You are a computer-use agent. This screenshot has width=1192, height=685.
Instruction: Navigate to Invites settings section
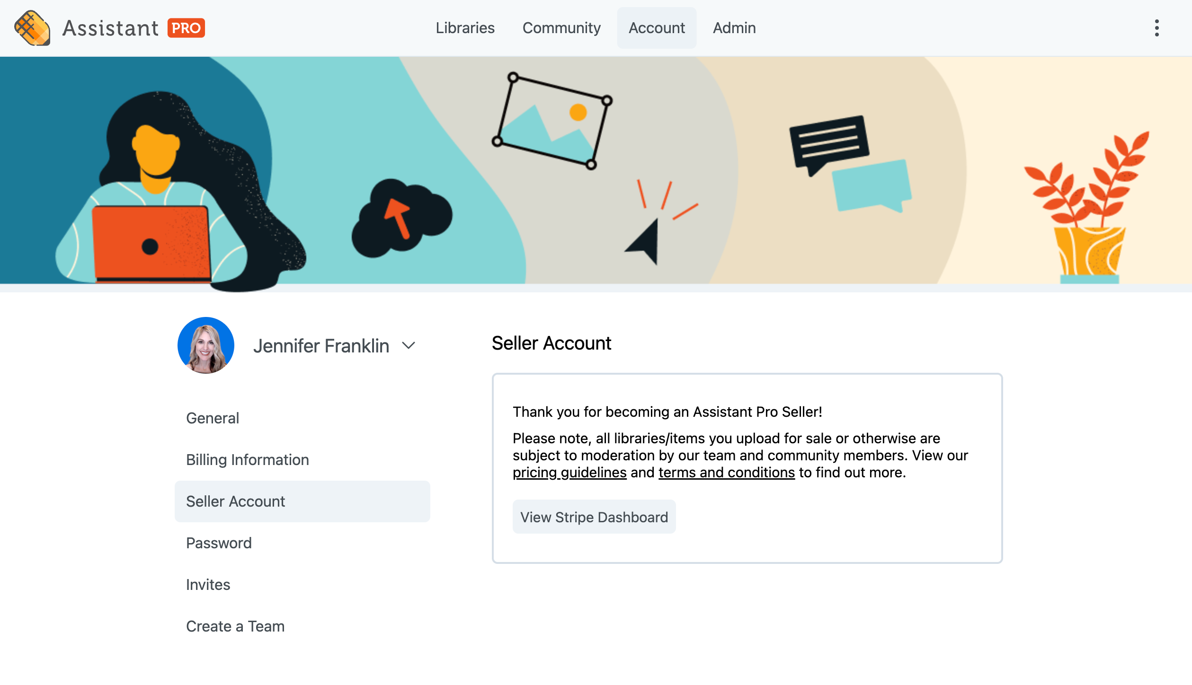coord(207,583)
